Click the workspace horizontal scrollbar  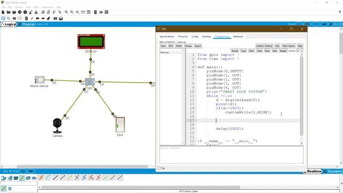pyautogui.click(x=82, y=167)
